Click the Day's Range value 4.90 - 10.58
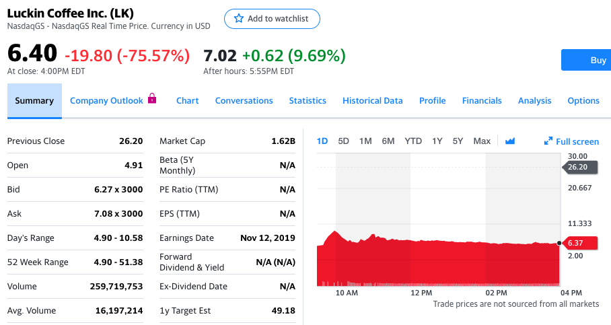 [x=118, y=238]
